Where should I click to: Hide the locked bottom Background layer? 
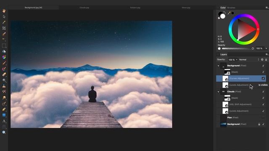coord(263,124)
